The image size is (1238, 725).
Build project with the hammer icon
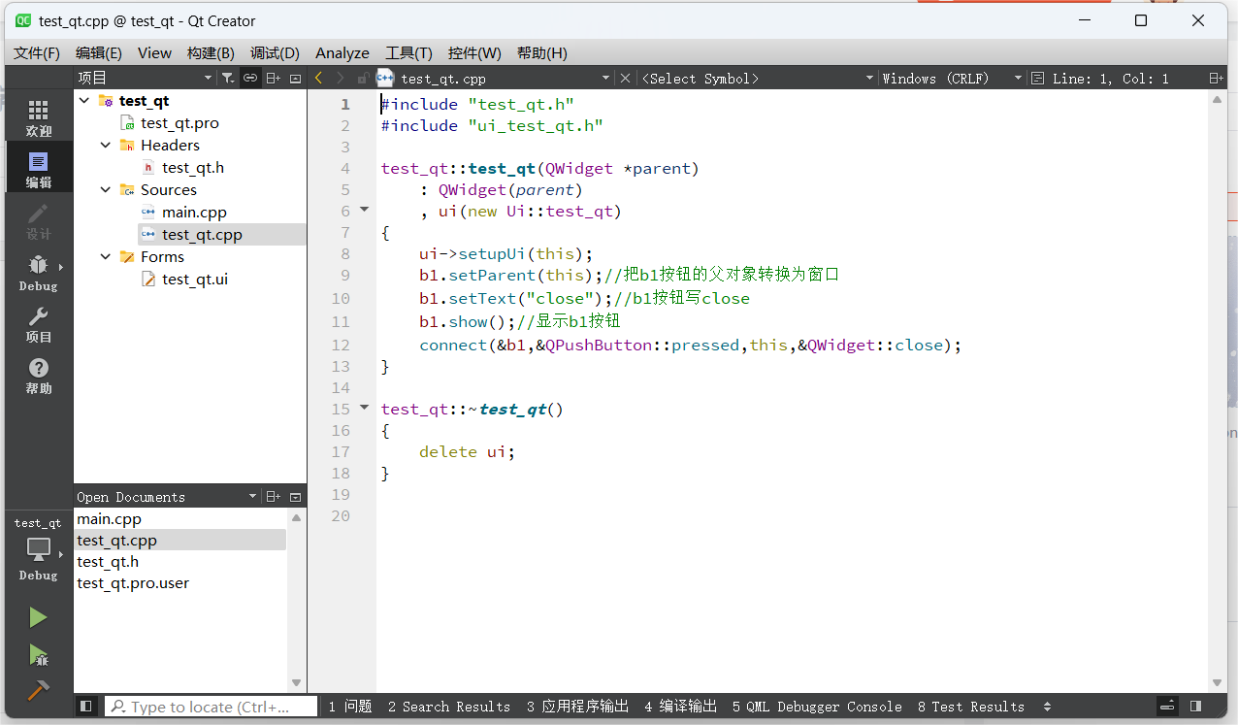(x=38, y=690)
